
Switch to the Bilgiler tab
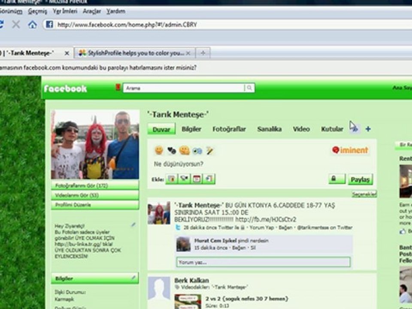[191, 129]
